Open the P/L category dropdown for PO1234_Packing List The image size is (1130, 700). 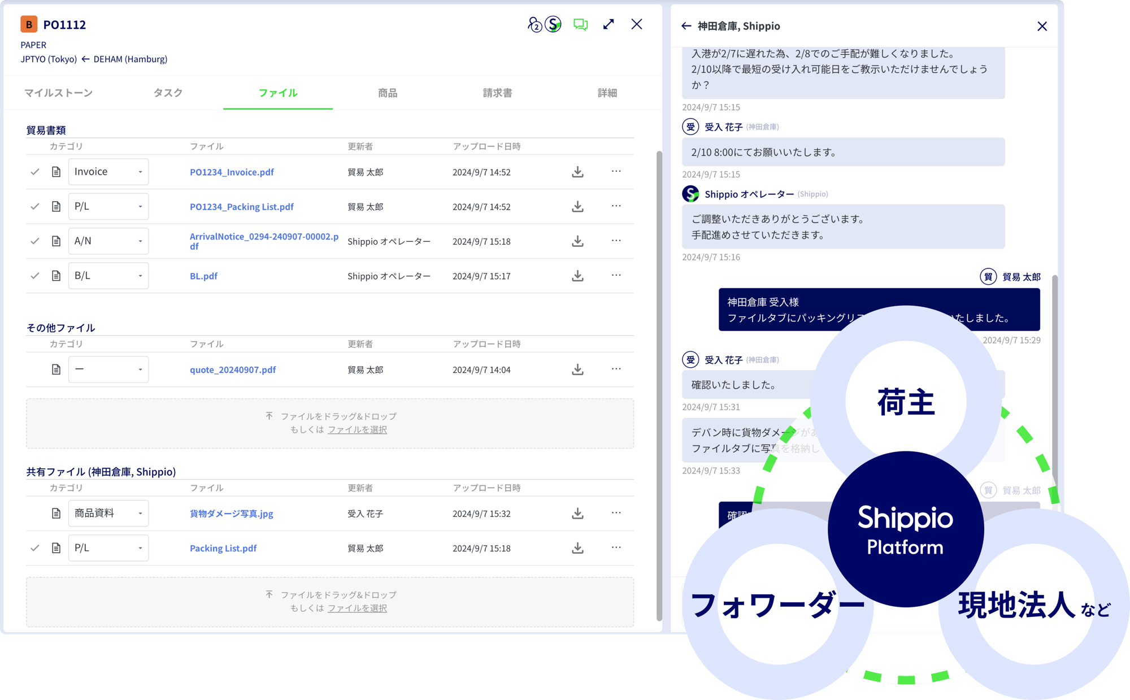(x=108, y=207)
